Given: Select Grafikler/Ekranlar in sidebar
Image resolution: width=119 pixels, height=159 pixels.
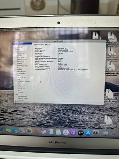Looking at the screenshot, I should [23, 66].
